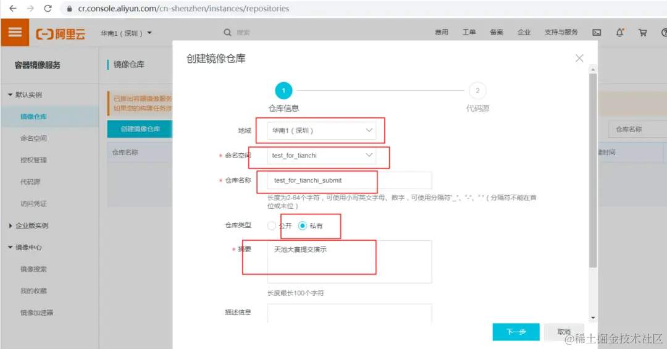Open the top region selector 华南1（深圳）
This screenshot has height=349, width=667.
(126, 33)
